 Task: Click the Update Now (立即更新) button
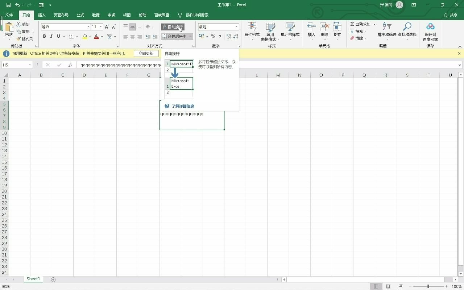pyautogui.click(x=146, y=53)
